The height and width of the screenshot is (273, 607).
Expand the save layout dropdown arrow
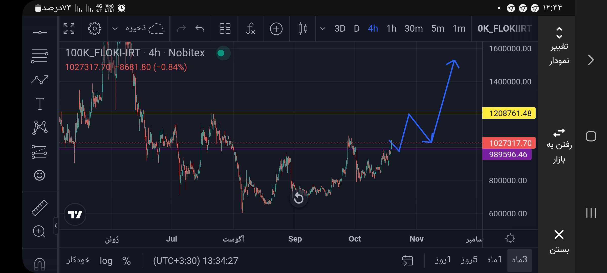click(x=115, y=29)
